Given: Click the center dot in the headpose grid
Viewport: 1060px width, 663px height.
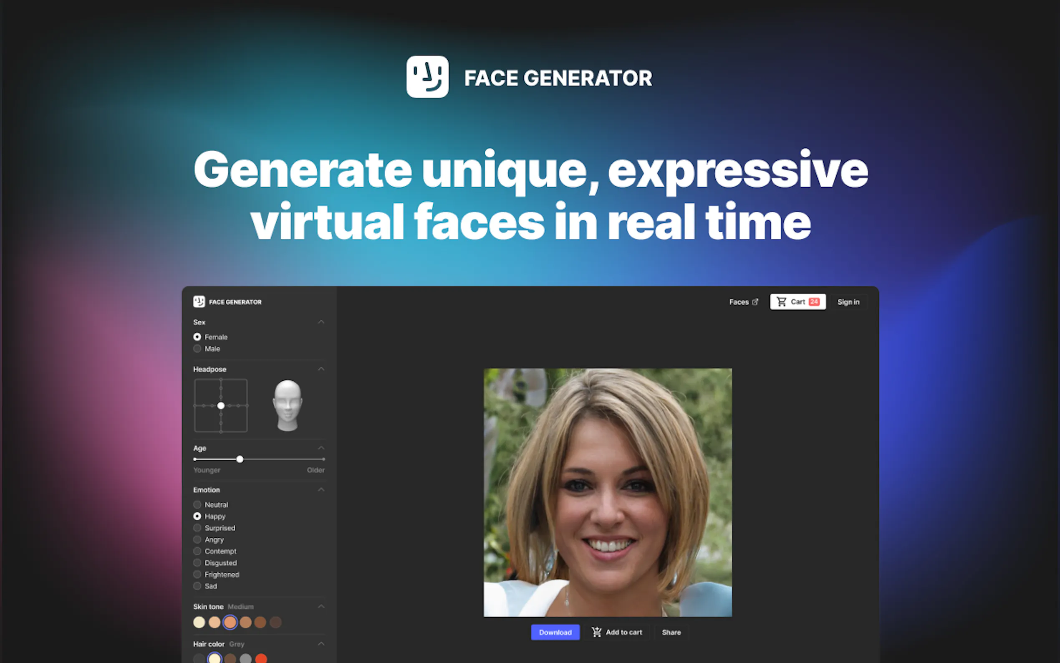Looking at the screenshot, I should (221, 405).
